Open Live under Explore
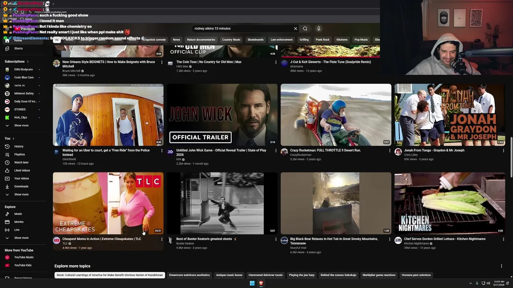Image resolution: width=513 pixels, height=288 pixels. click(x=17, y=230)
